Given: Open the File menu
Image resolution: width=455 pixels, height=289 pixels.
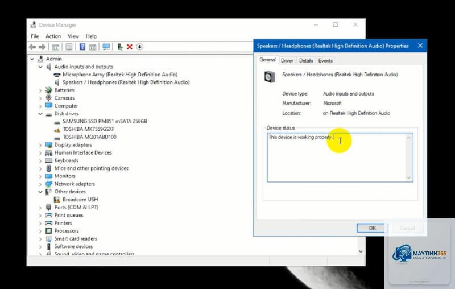Looking at the screenshot, I should coord(35,36).
